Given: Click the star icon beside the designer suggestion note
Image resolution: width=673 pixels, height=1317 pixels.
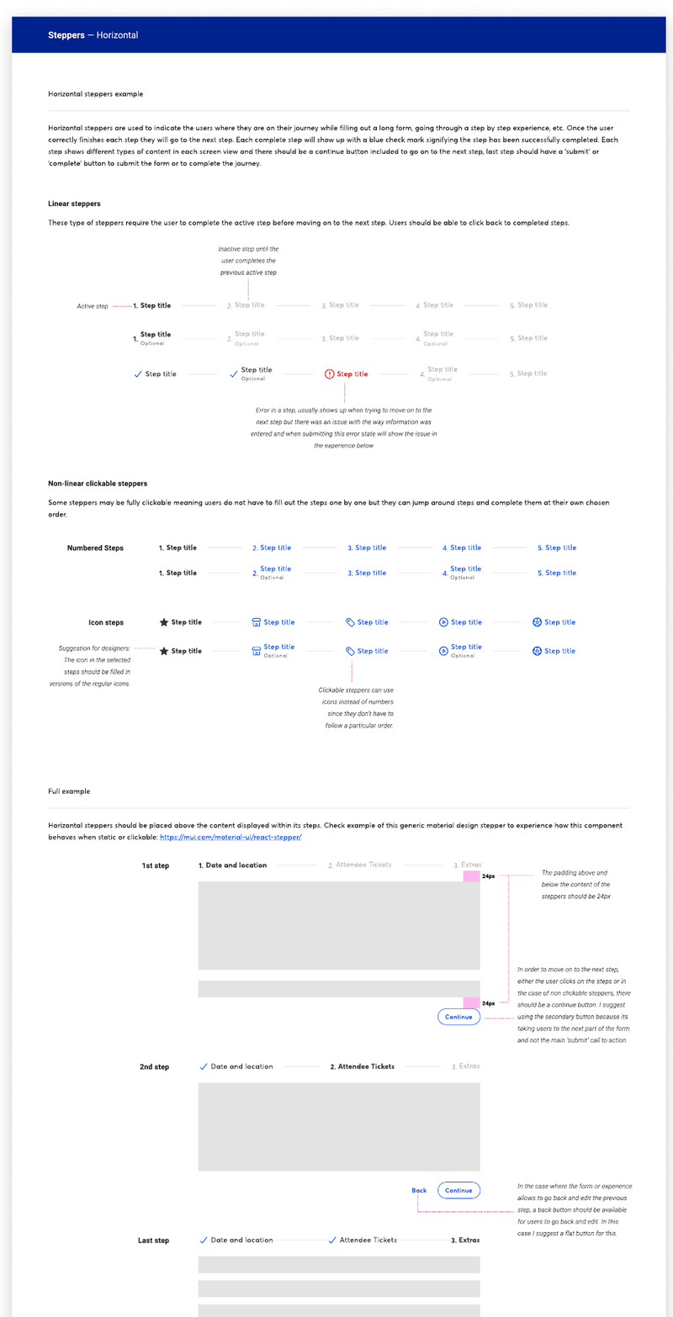Looking at the screenshot, I should [164, 651].
